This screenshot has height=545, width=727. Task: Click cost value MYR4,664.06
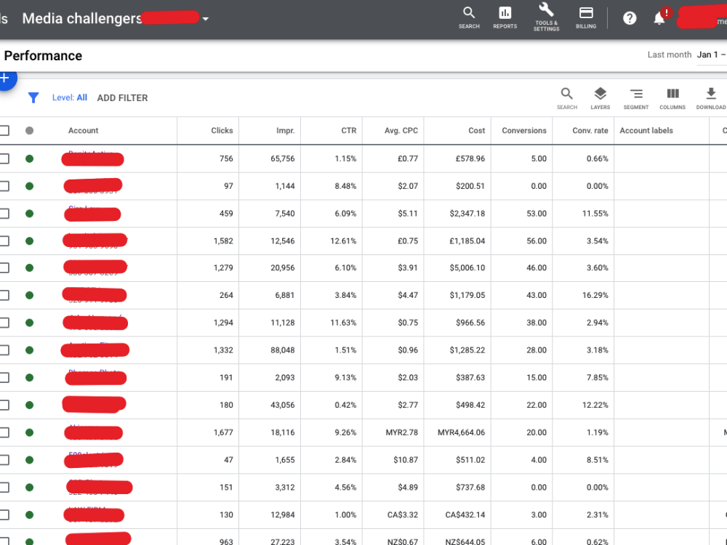[462, 432]
